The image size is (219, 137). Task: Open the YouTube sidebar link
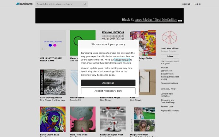(x=164, y=68)
